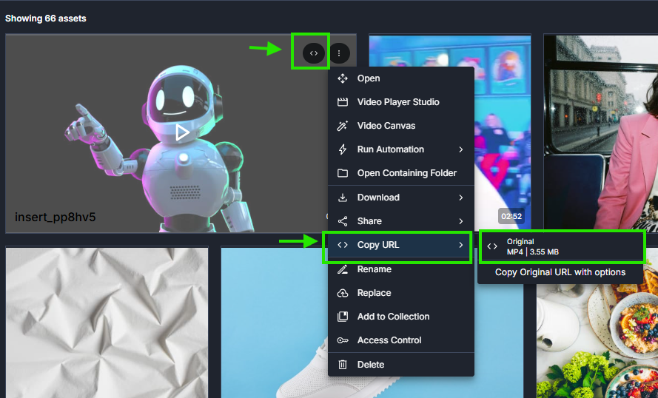Click the Video Player Studio clapperboard icon

tap(343, 102)
